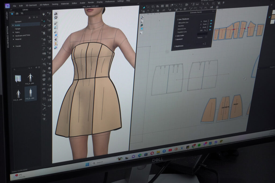Expand the Fabric library tree item
Viewport: 275px width, 183px height.
point(13,32)
